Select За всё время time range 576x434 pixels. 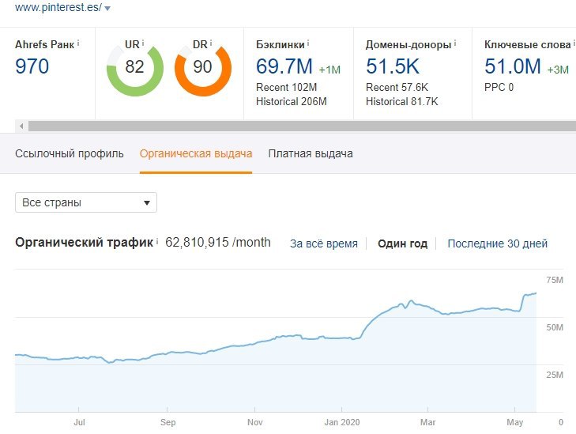(324, 243)
